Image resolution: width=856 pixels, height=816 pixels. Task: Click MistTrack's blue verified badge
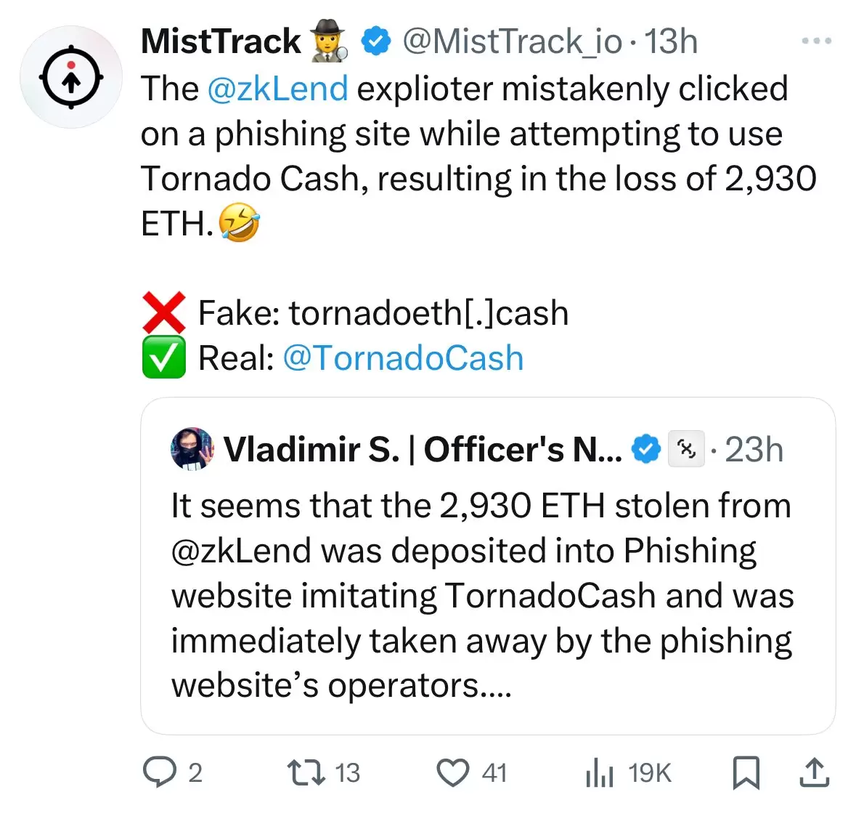(x=375, y=41)
